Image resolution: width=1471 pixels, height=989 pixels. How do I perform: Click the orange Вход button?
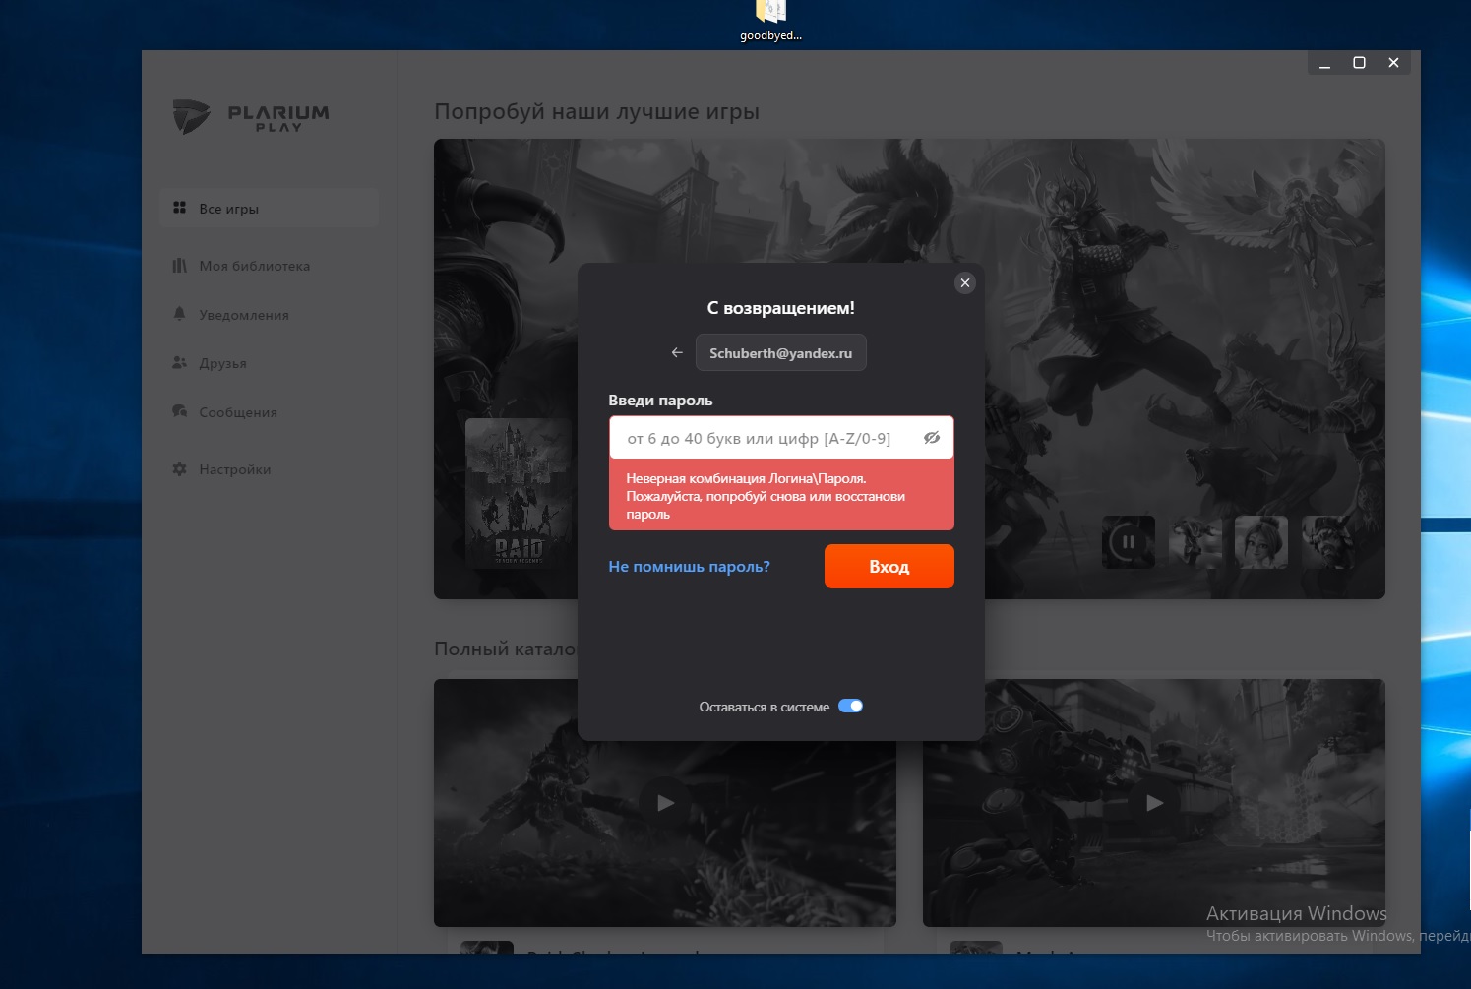[x=889, y=567]
